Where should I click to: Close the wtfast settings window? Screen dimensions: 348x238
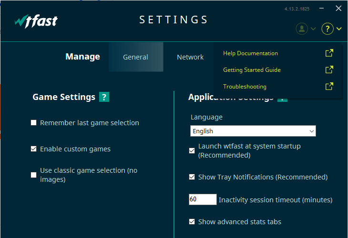338,8
